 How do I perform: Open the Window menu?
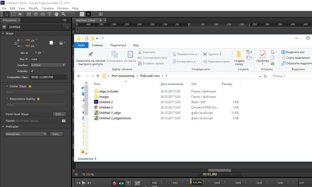pos(63,8)
